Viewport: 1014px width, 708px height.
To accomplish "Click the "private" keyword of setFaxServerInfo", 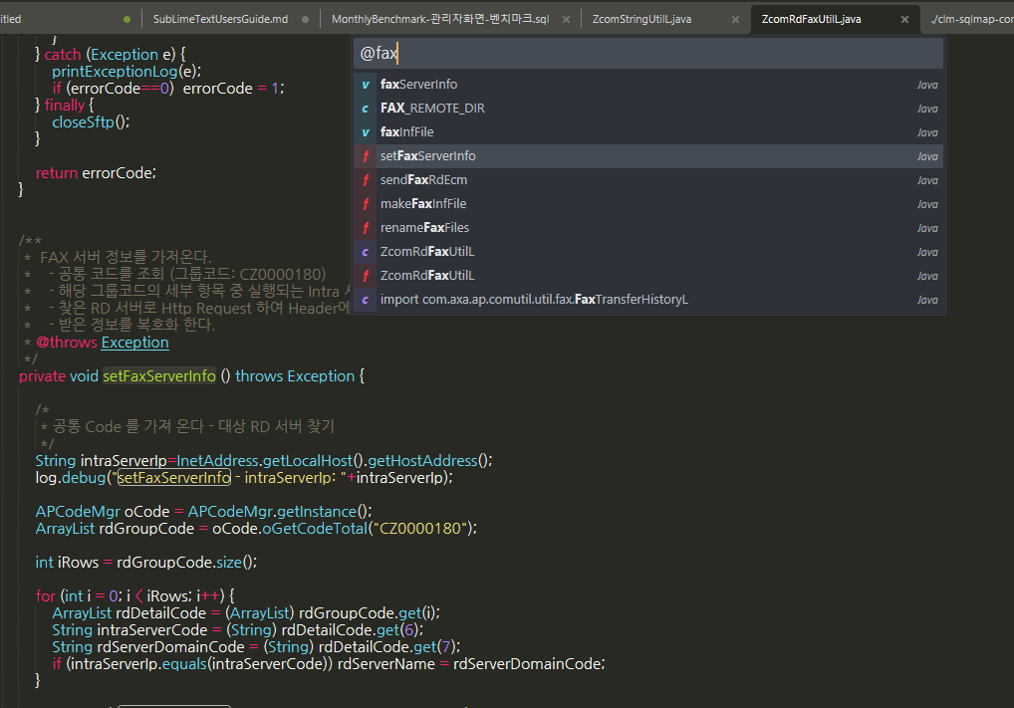I will coord(42,376).
